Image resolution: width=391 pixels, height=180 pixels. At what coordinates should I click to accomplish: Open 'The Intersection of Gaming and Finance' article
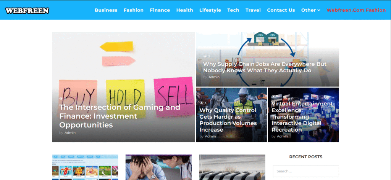coord(119,116)
